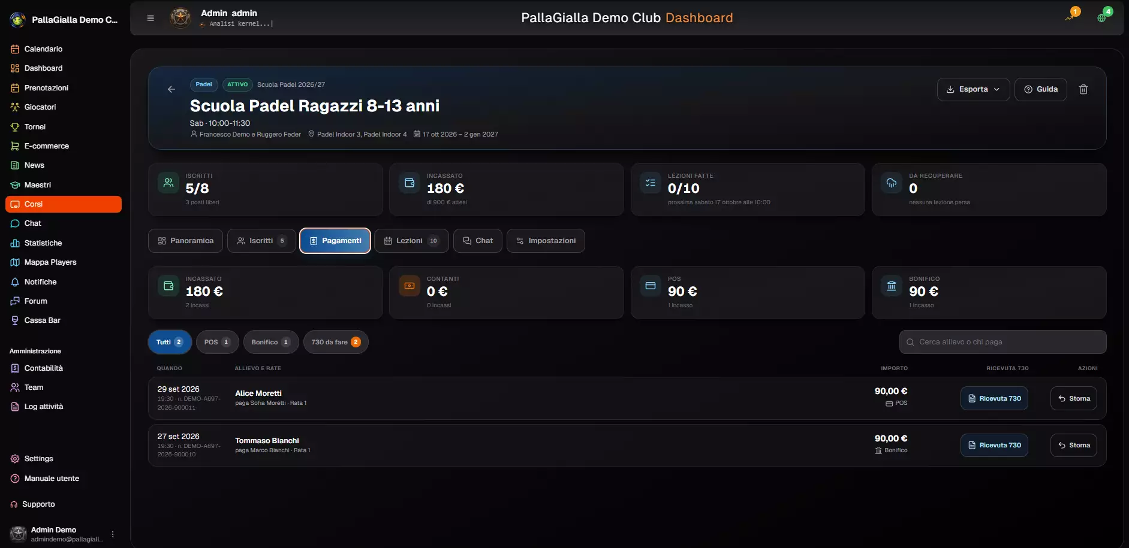The width and height of the screenshot is (1129, 548).
Task: Switch to the Iscritti tab
Action: (261, 241)
